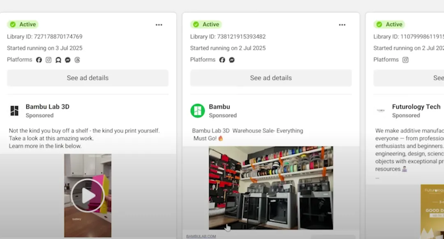Screen dimensions: 444x239
Task: Click 'Learn more in the link below.' text
Action: pos(45,146)
